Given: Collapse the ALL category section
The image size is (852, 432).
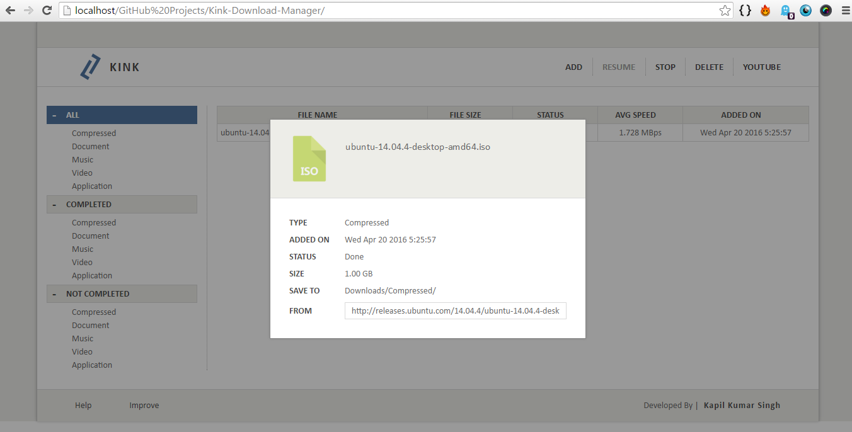Looking at the screenshot, I should click(x=122, y=115).
